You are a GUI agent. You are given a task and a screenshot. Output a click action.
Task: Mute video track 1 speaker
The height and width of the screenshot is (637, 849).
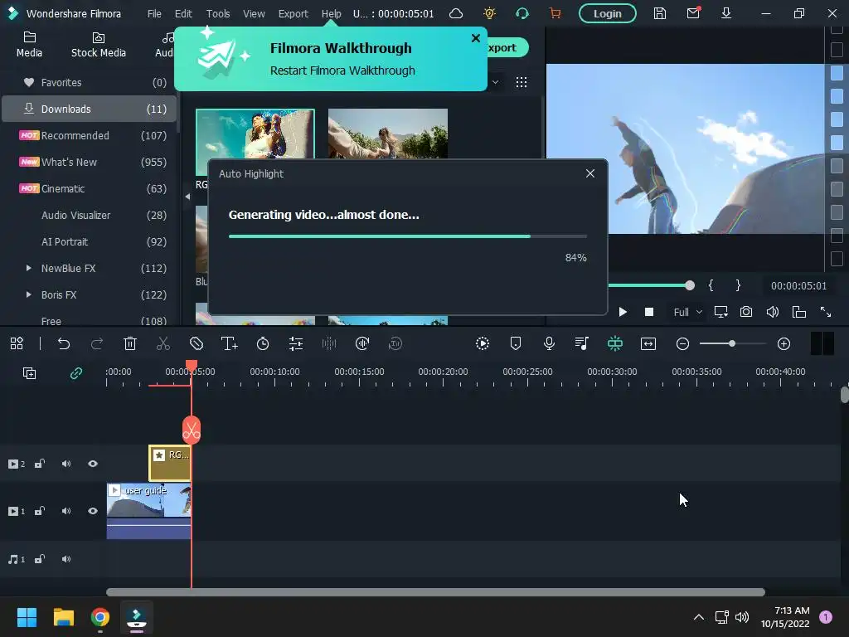click(x=66, y=511)
